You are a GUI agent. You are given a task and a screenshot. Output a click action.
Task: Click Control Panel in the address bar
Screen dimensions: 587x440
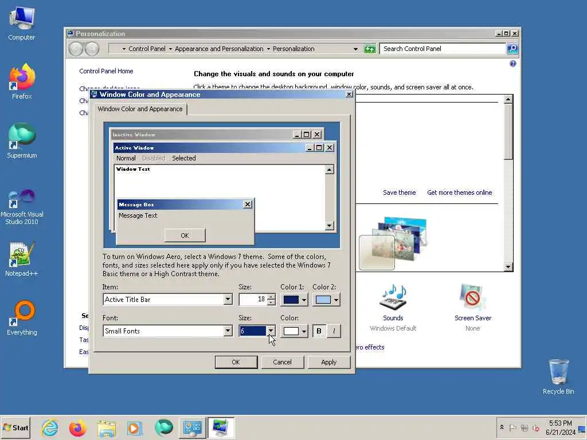click(x=147, y=49)
